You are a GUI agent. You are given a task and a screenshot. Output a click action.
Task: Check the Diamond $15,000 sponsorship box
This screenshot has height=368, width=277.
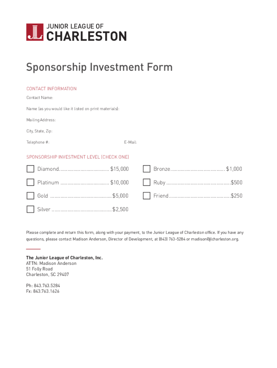30,169
